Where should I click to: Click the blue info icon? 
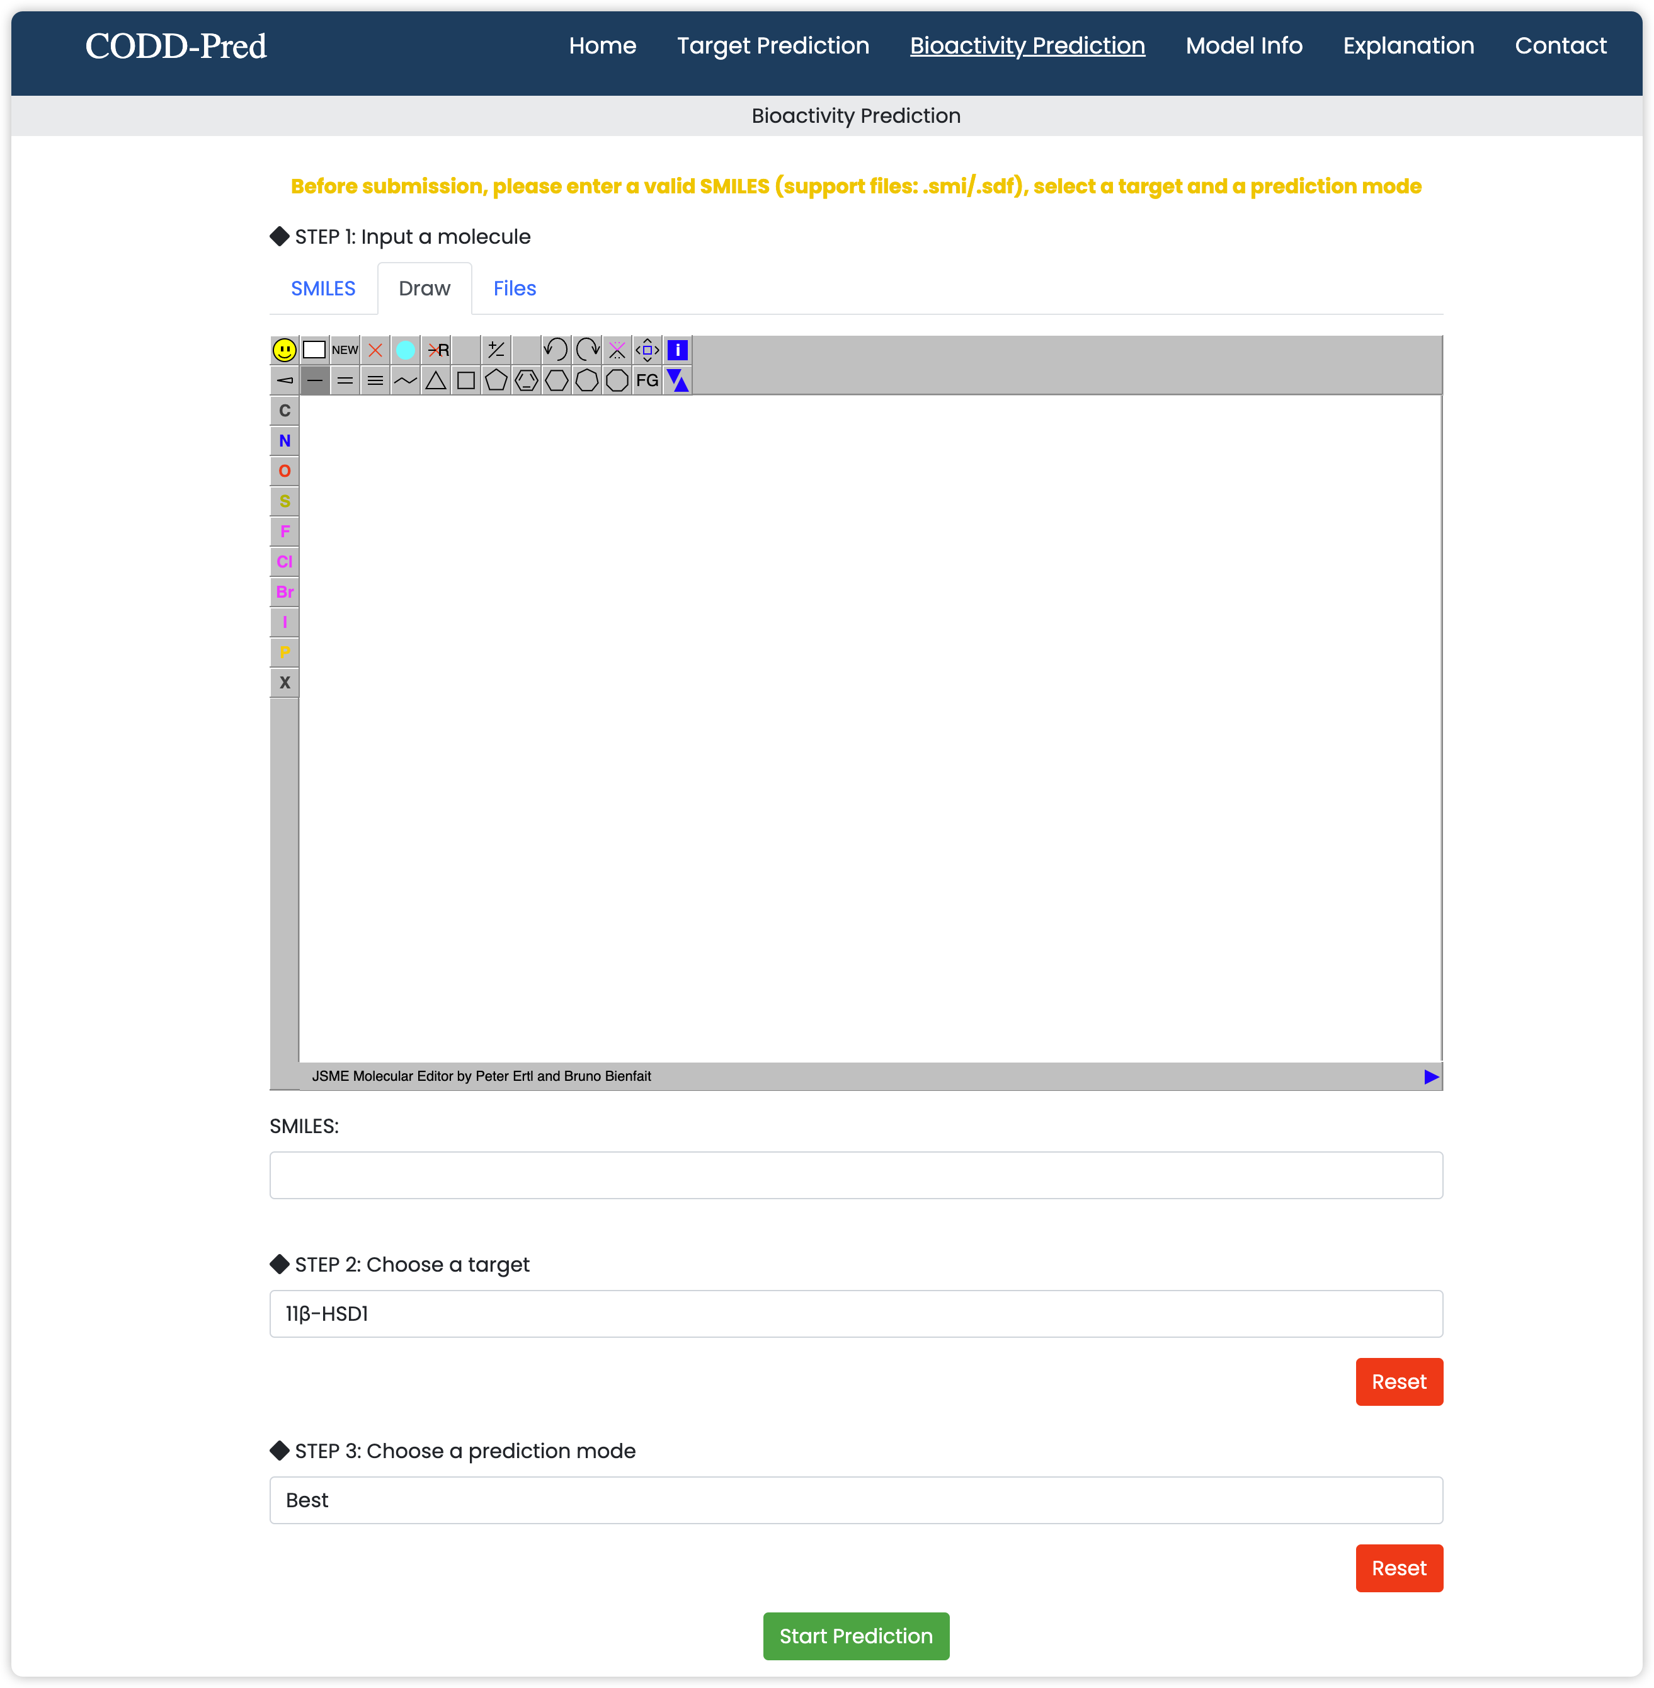[x=678, y=350]
